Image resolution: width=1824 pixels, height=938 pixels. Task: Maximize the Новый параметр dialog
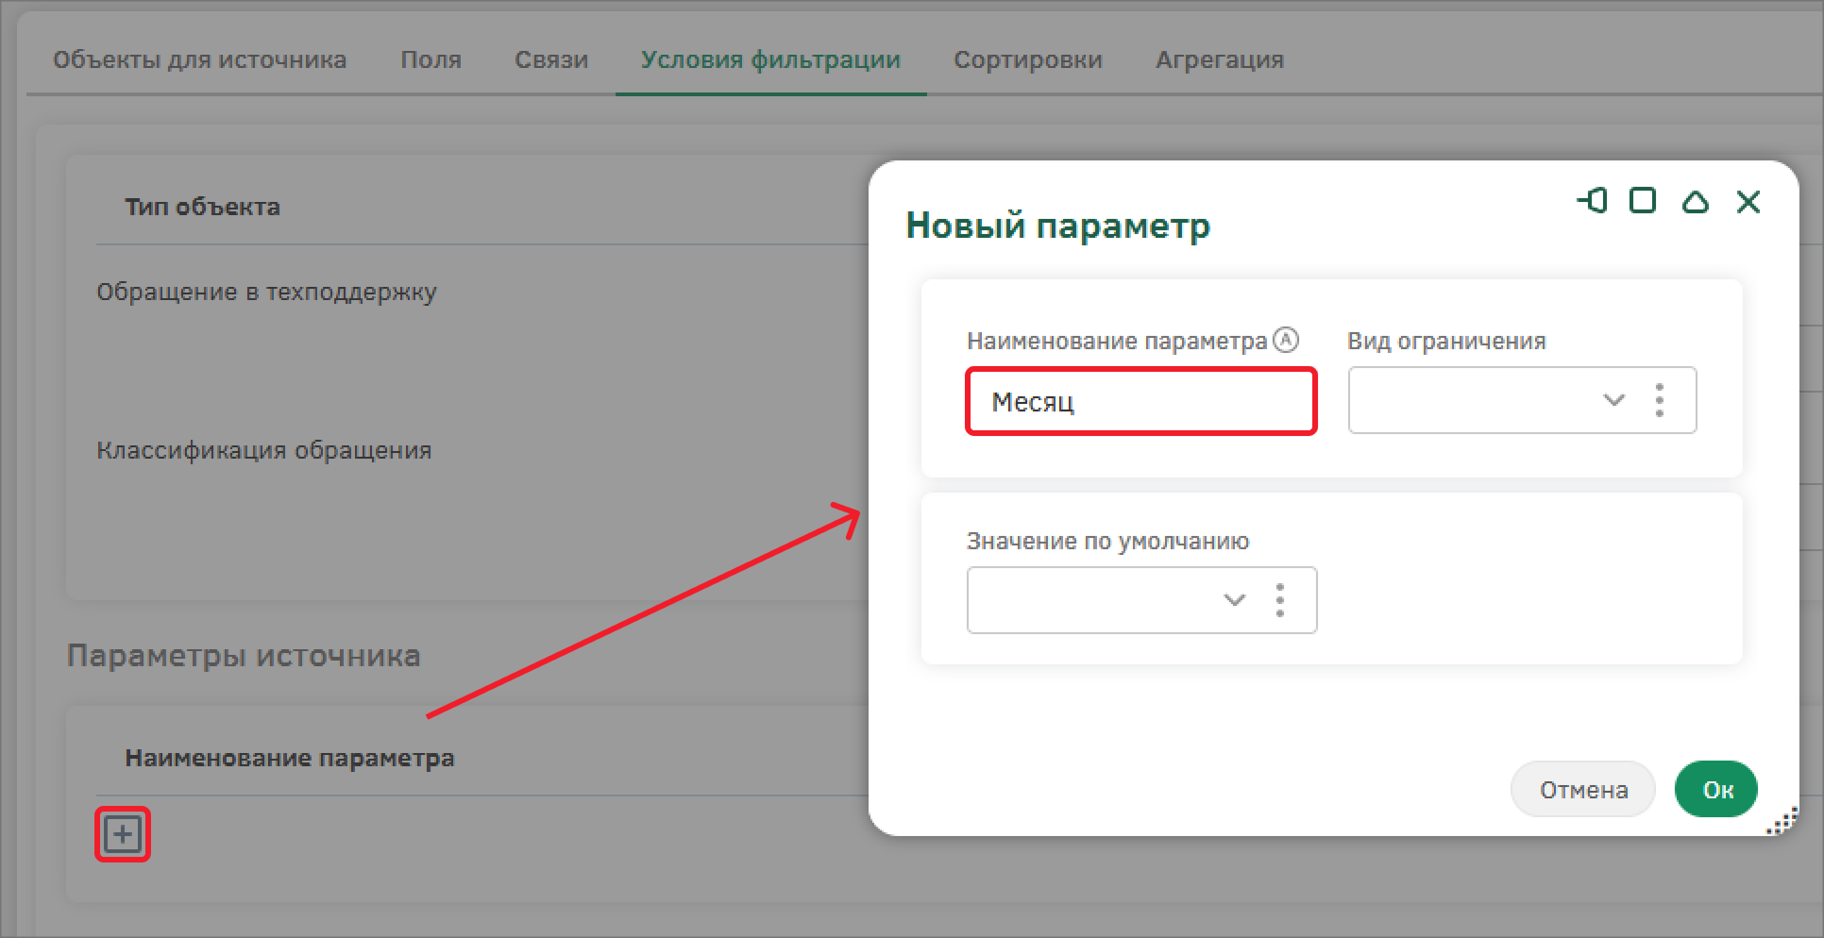1643,201
